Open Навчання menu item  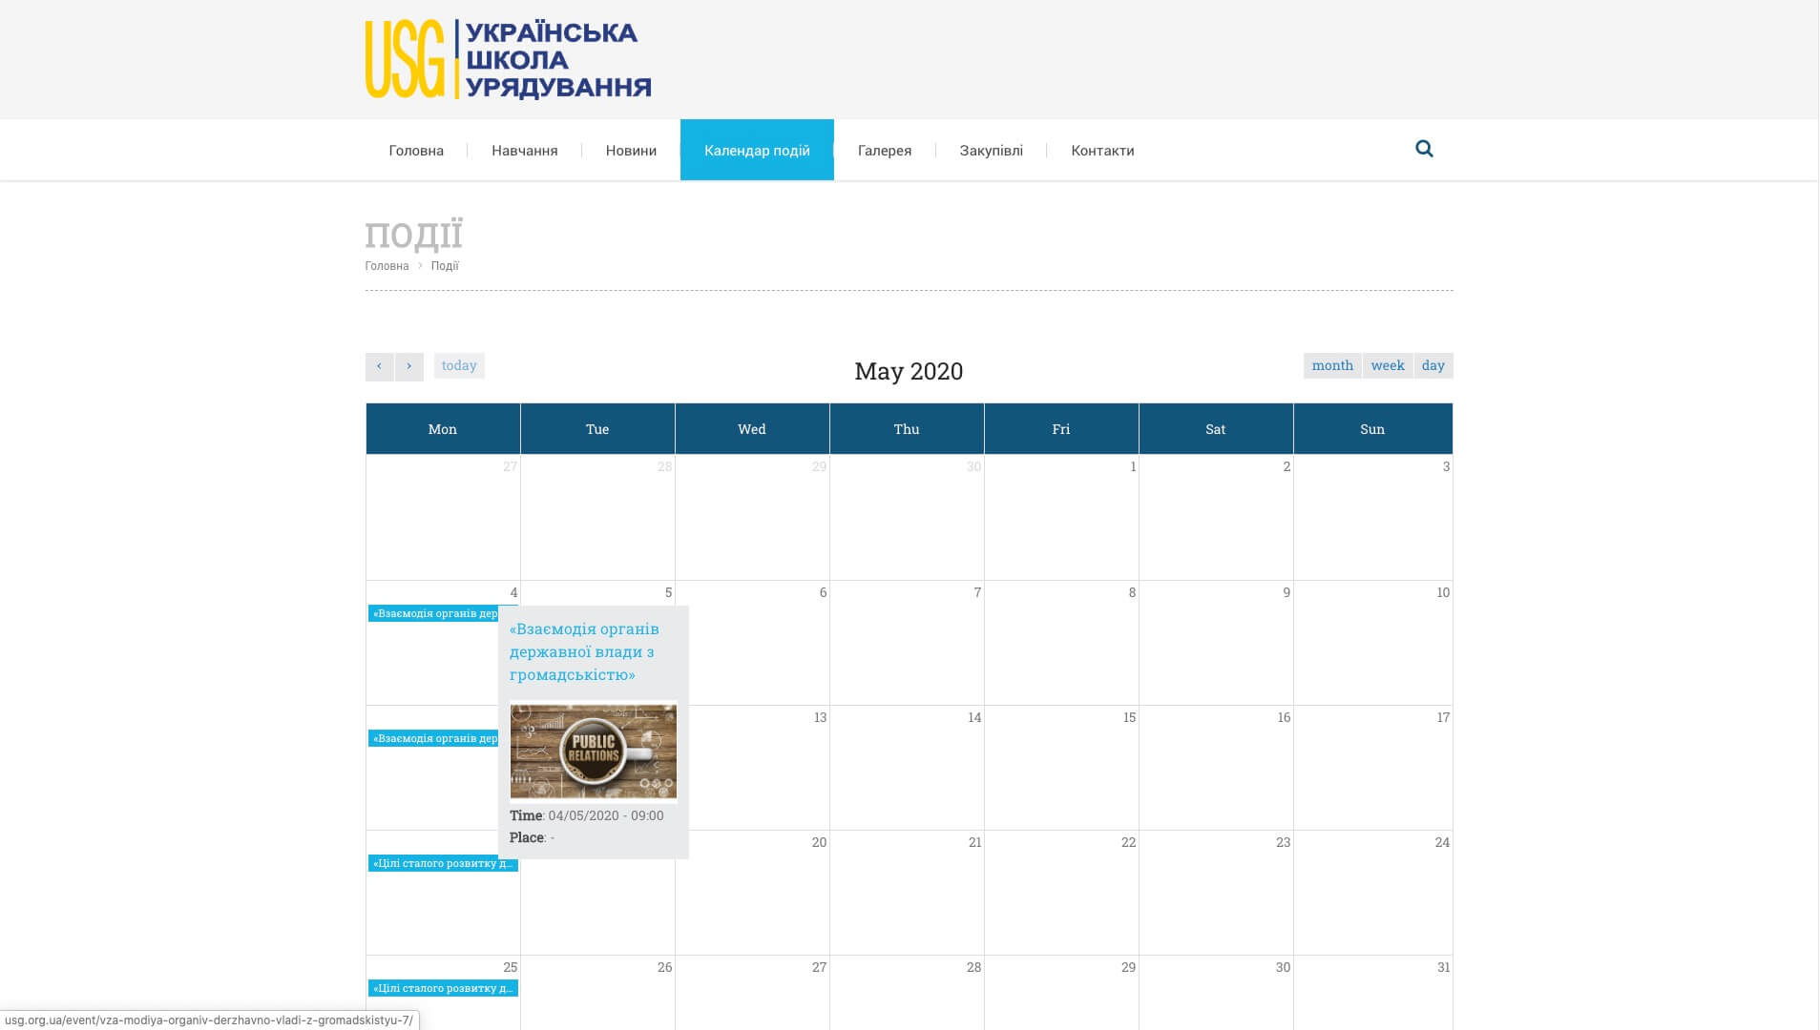click(524, 151)
